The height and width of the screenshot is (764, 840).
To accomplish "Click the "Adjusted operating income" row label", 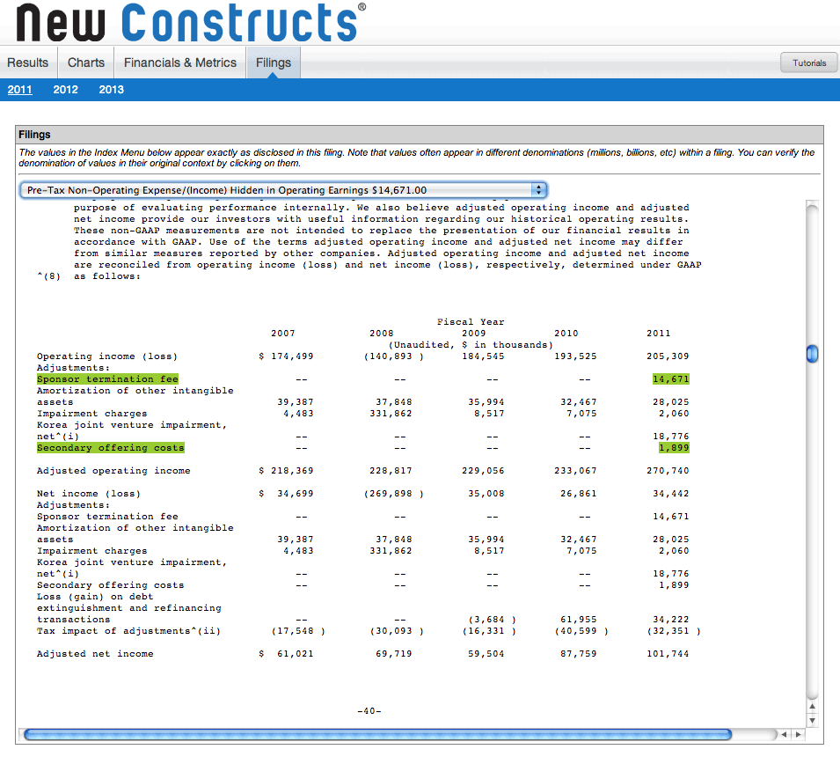I will 113,471.
